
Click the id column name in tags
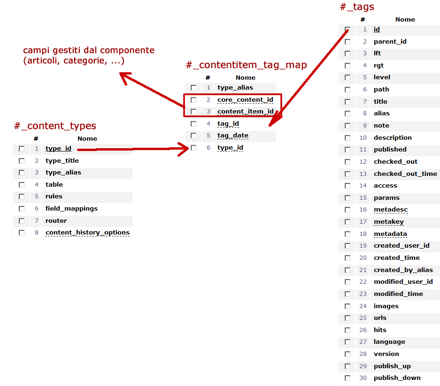377,30
